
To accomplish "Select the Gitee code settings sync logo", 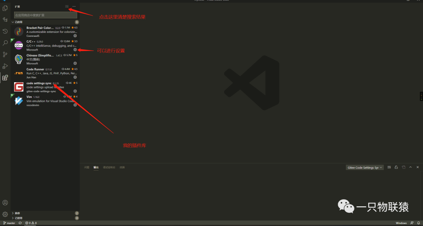I will [x=19, y=87].
